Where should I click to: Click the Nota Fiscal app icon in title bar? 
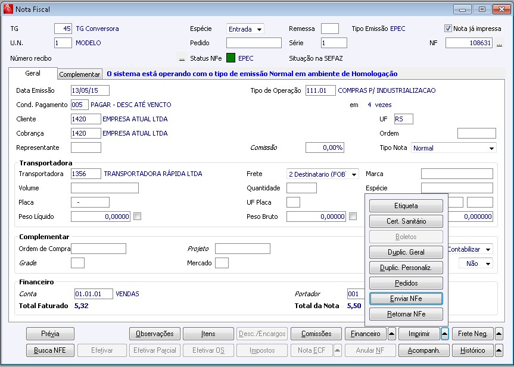(8, 9)
